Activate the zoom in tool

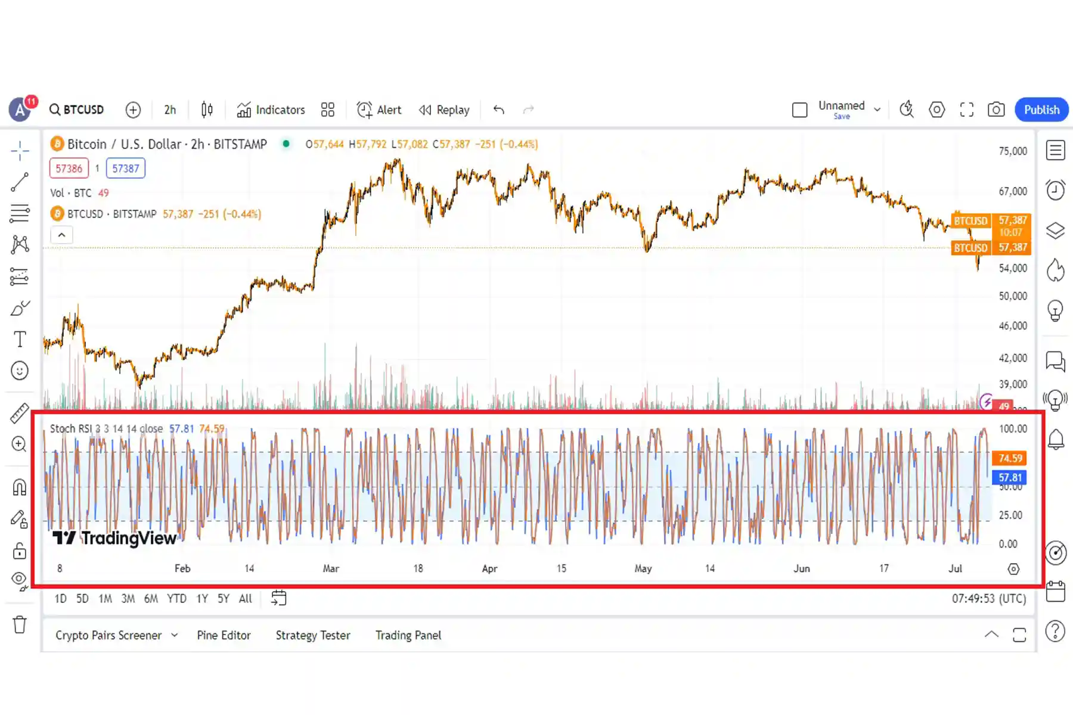pyautogui.click(x=20, y=444)
